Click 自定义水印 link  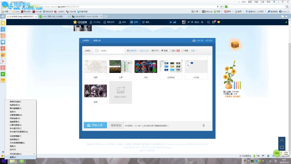[144, 50]
